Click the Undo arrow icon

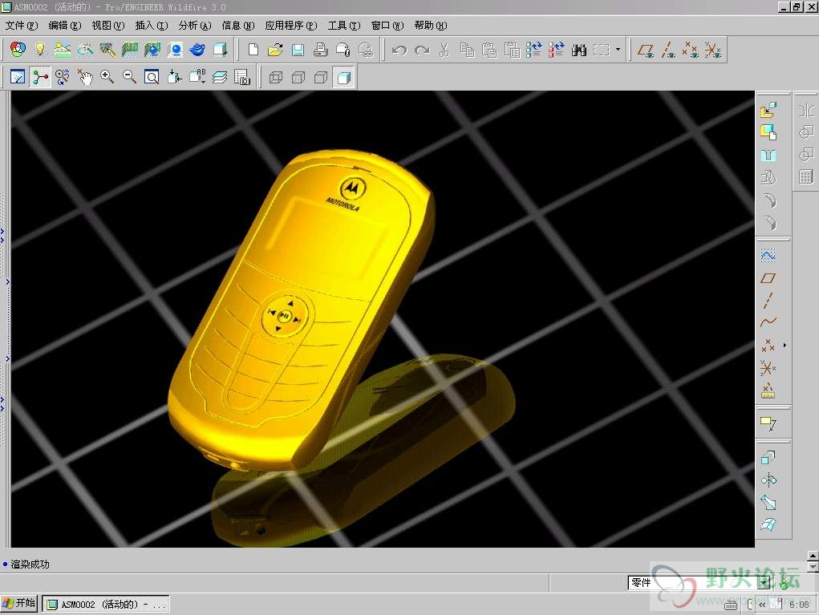(399, 51)
